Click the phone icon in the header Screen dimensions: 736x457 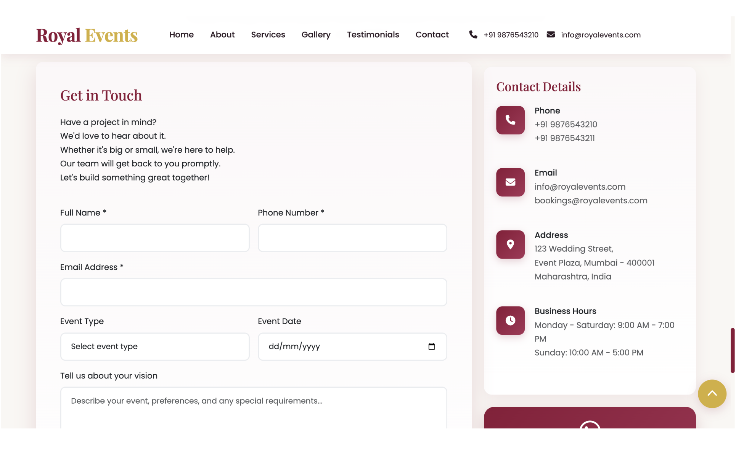(473, 35)
